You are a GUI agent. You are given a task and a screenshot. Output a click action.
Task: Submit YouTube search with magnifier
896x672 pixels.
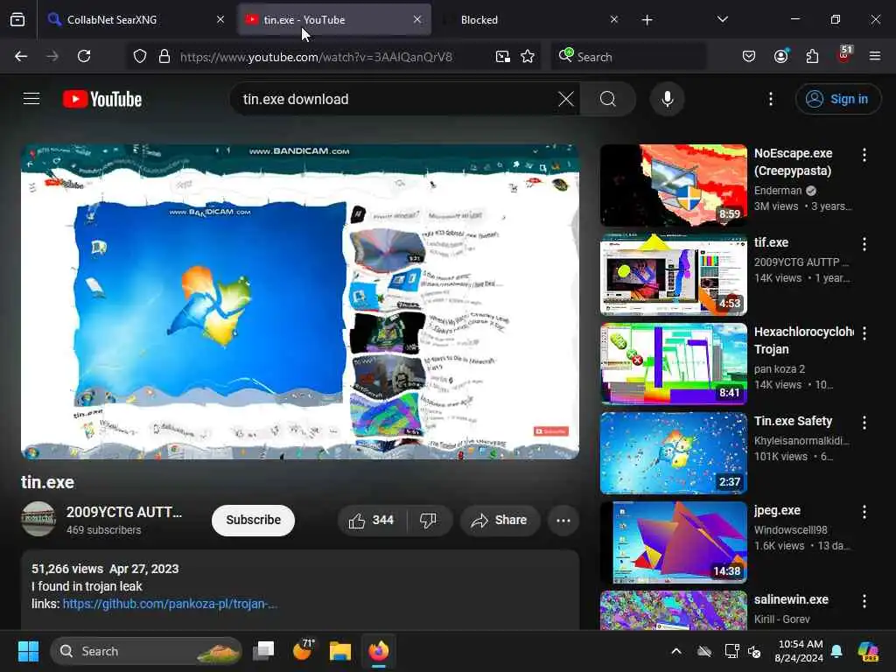pos(608,99)
